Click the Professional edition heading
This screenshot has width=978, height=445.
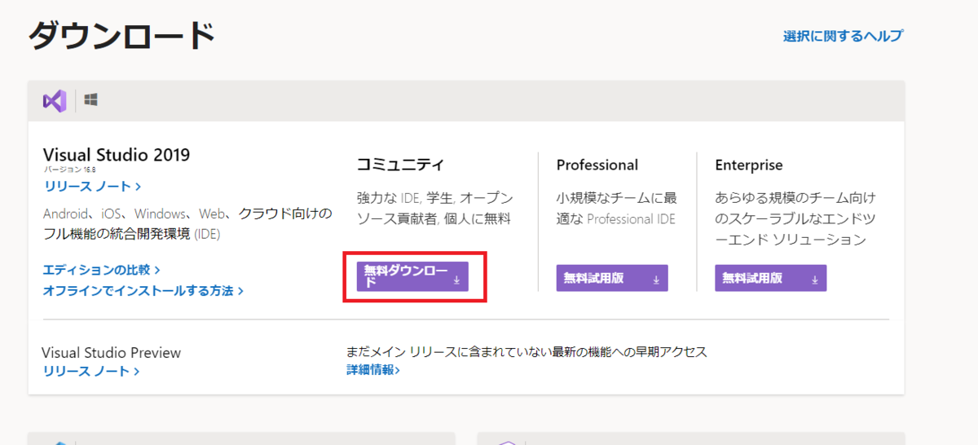597,165
